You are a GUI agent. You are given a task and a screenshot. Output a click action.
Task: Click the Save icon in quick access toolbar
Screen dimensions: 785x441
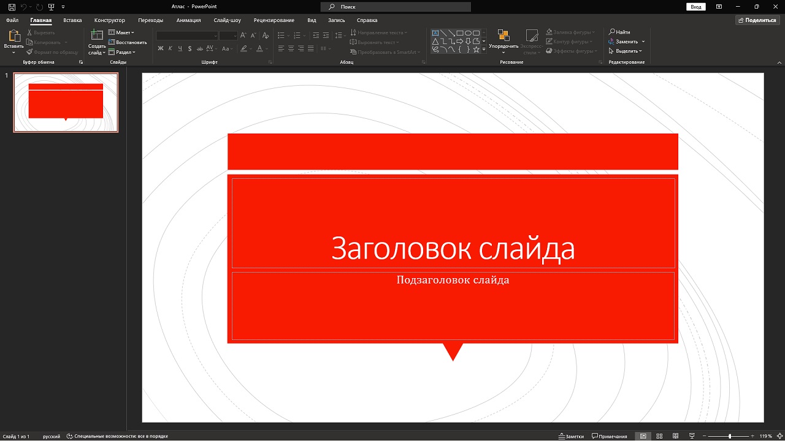(x=12, y=7)
